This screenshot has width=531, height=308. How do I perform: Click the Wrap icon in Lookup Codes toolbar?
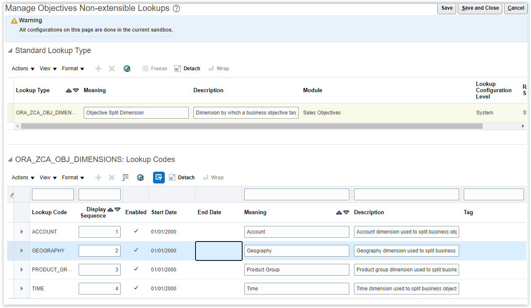214,177
